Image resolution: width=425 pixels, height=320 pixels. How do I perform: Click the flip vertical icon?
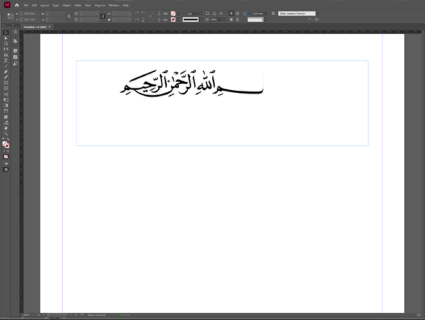[x=144, y=19]
